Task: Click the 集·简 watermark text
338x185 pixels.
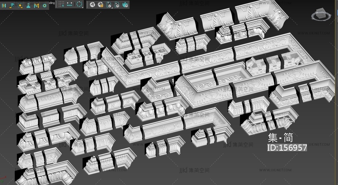Action: click(280, 138)
